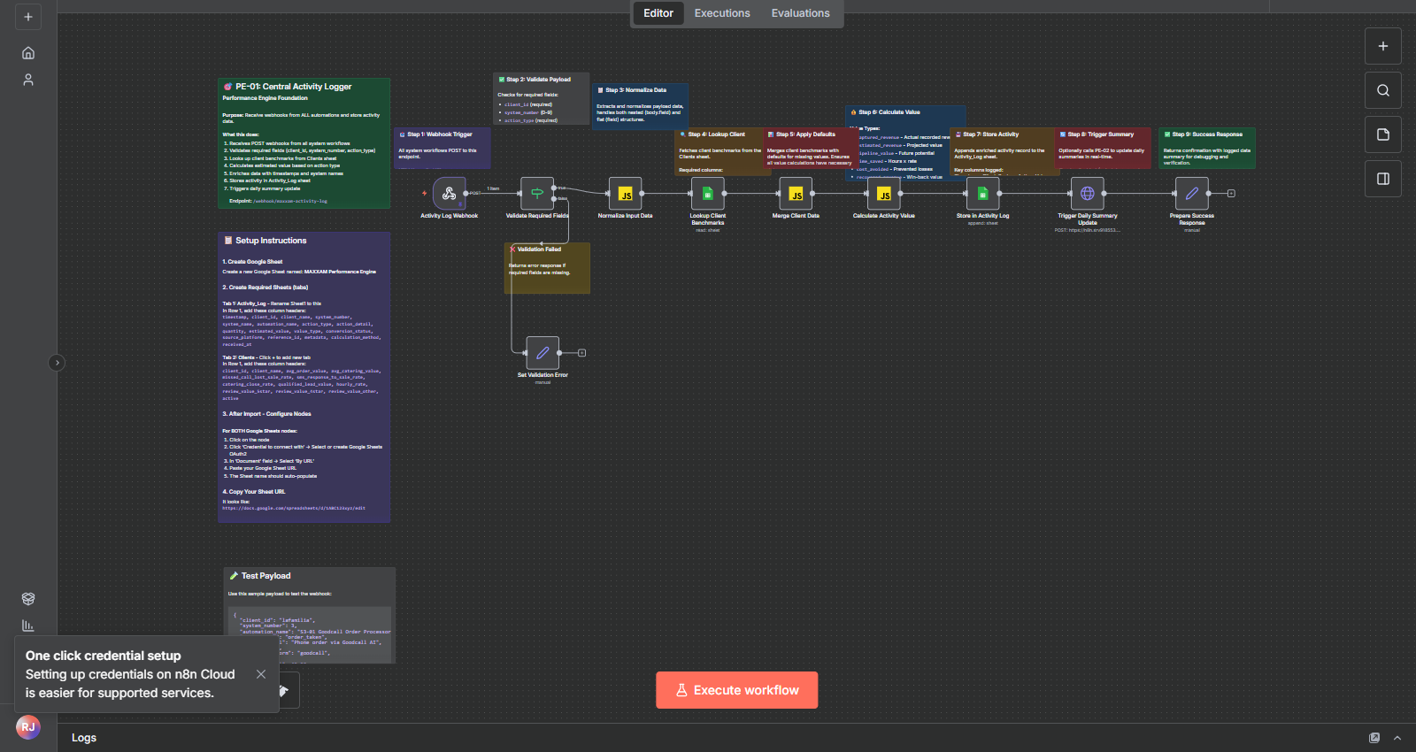The height and width of the screenshot is (752, 1416).
Task: Dismiss the credential setup notification
Action: 261,674
